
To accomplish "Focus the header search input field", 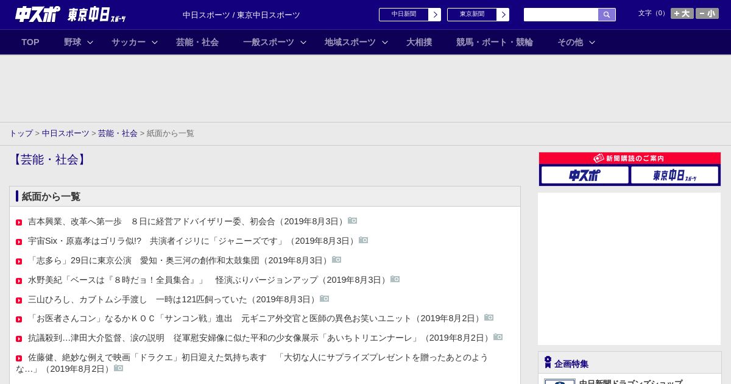I will coord(561,15).
